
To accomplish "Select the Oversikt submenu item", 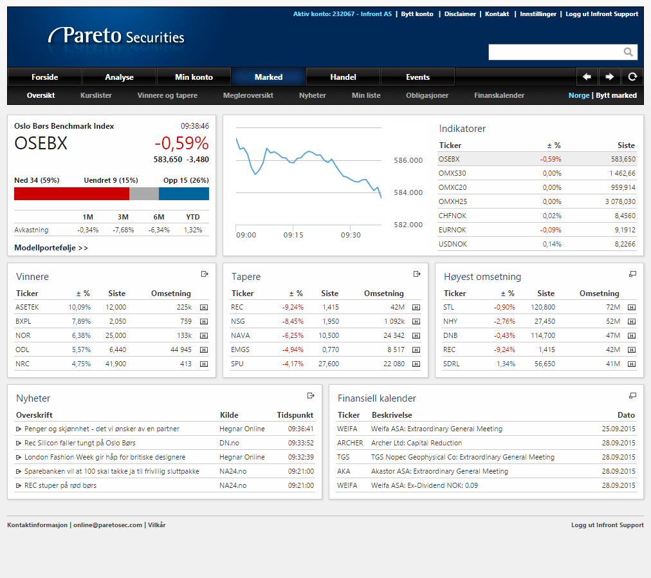I will pyautogui.click(x=41, y=95).
